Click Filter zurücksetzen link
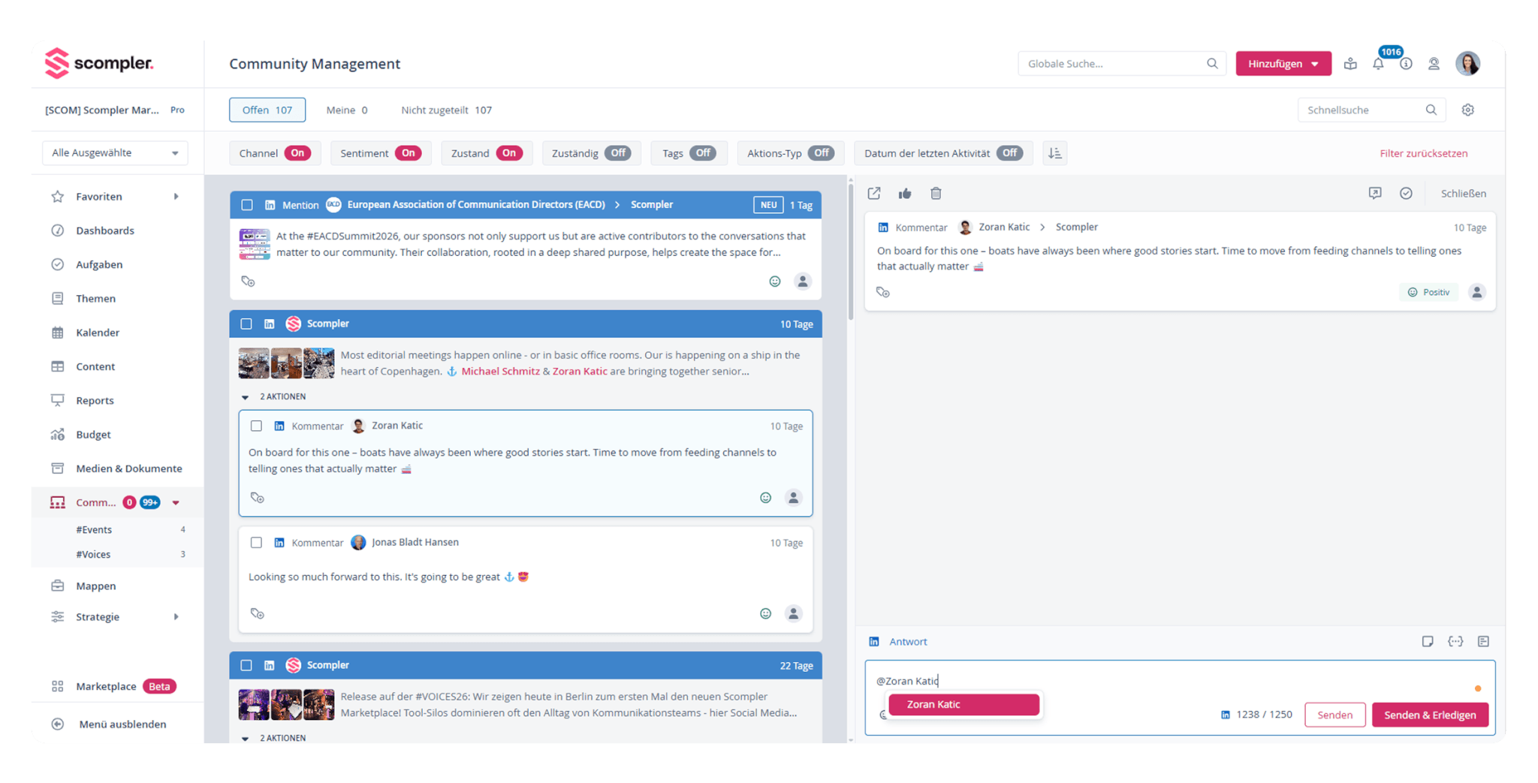This screenshot has height=783, width=1538. (x=1423, y=153)
